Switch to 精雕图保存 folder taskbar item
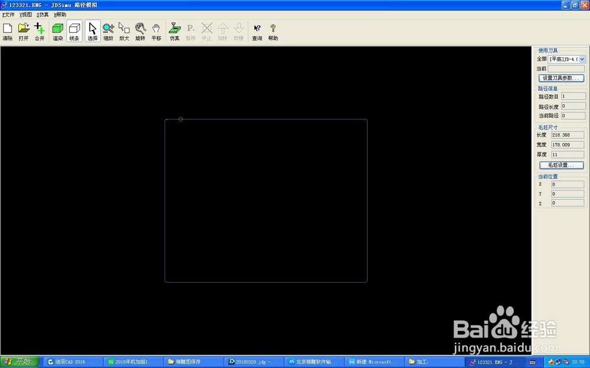 click(194, 362)
